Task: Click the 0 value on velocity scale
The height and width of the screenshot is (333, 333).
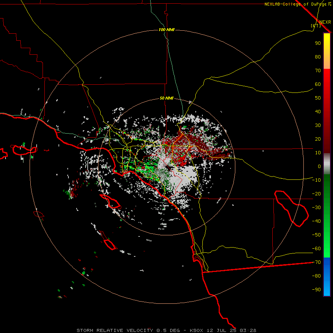Action: (319, 166)
